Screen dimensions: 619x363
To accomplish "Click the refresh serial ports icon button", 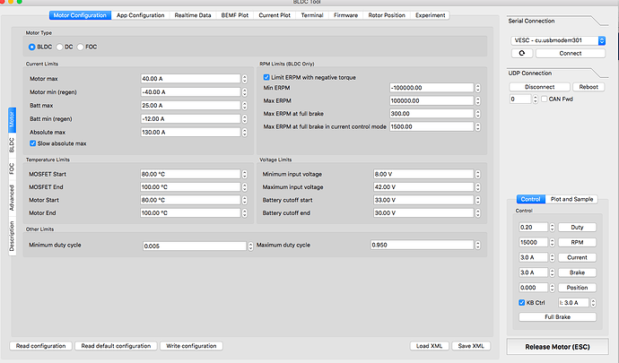I will click(524, 53).
